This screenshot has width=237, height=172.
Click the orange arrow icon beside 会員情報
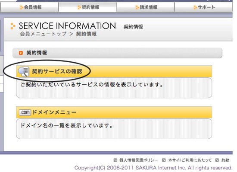point(22,7)
